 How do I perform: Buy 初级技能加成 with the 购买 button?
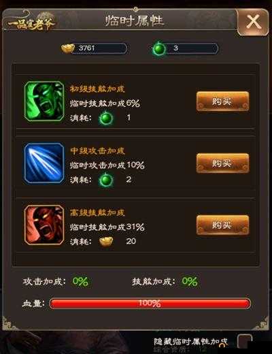pyautogui.click(x=222, y=101)
